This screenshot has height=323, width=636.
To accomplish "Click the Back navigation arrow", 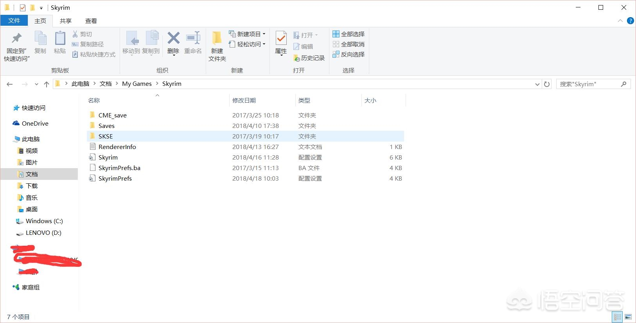I will [10, 84].
